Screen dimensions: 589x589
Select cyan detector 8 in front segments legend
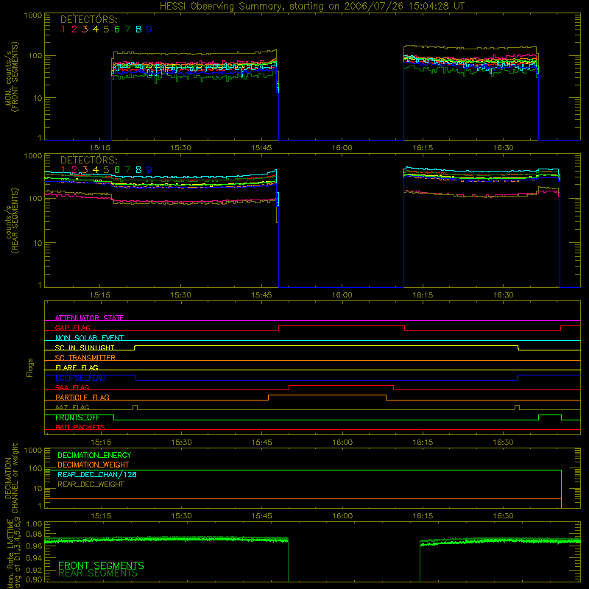138,29
